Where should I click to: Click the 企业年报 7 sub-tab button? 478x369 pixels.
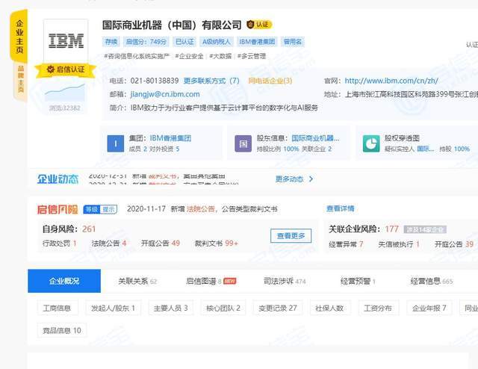click(x=429, y=308)
